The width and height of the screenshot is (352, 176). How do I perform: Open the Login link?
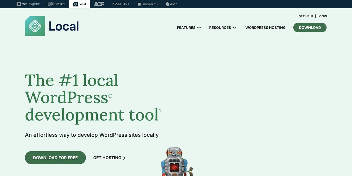coord(322,16)
